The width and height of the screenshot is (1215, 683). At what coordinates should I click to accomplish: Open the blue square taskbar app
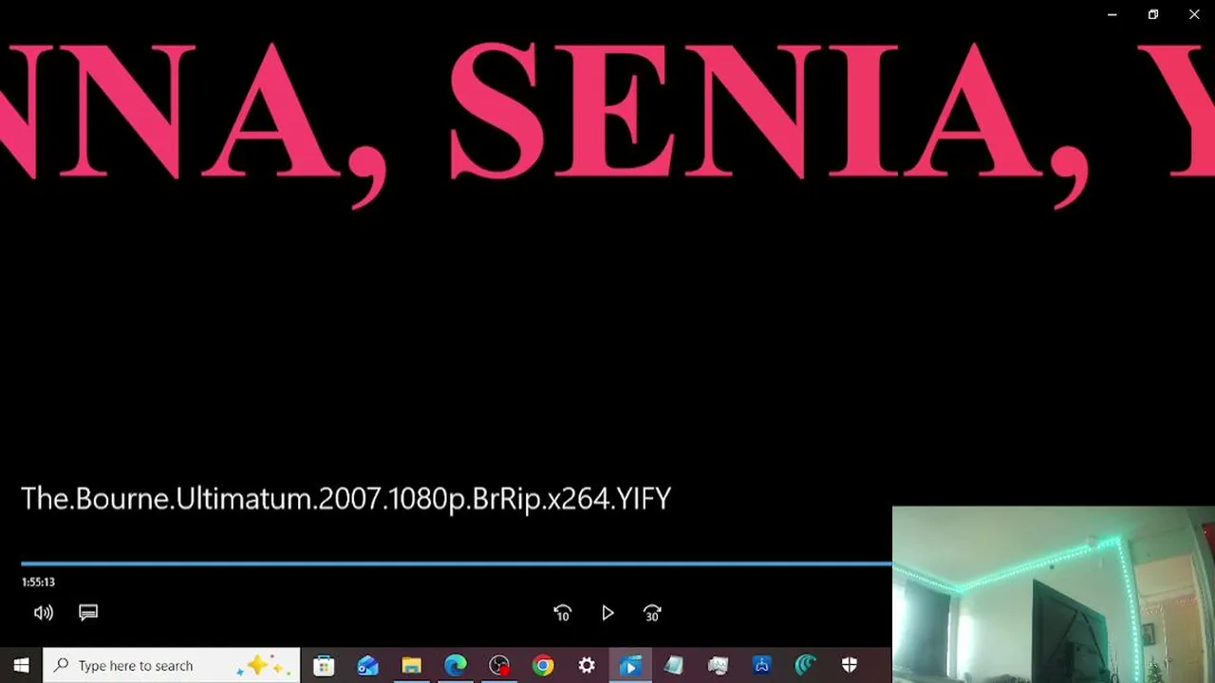[761, 666]
